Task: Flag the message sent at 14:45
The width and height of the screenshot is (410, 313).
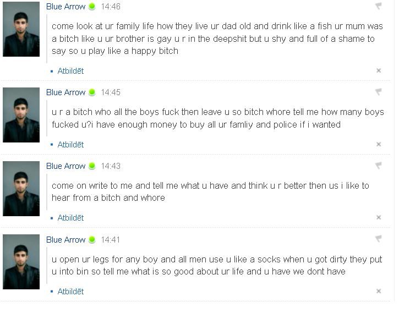Action: pos(378,92)
